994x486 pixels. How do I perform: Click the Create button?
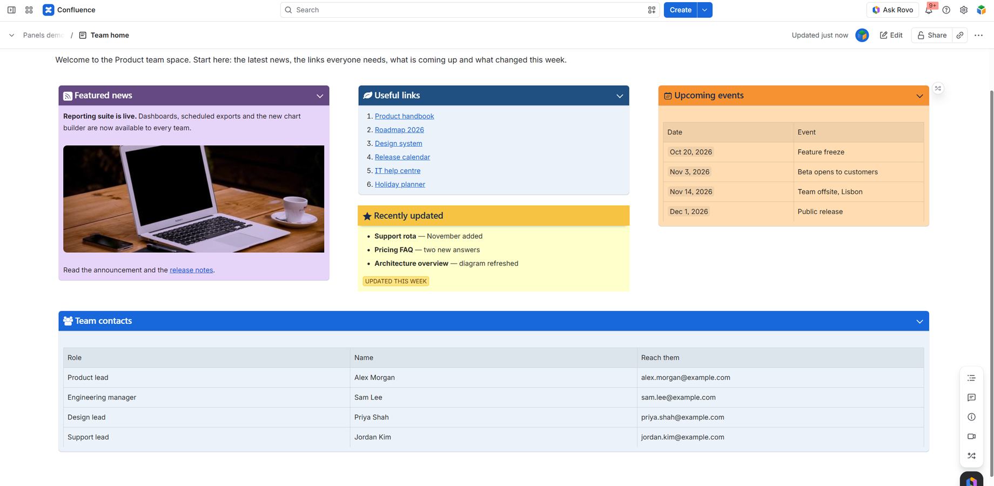point(680,10)
